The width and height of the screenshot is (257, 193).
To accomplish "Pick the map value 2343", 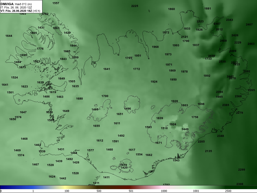I will 230,20.
